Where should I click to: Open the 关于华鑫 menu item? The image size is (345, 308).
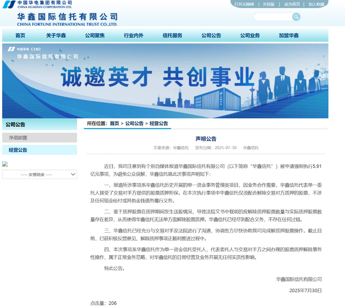pos(56,36)
